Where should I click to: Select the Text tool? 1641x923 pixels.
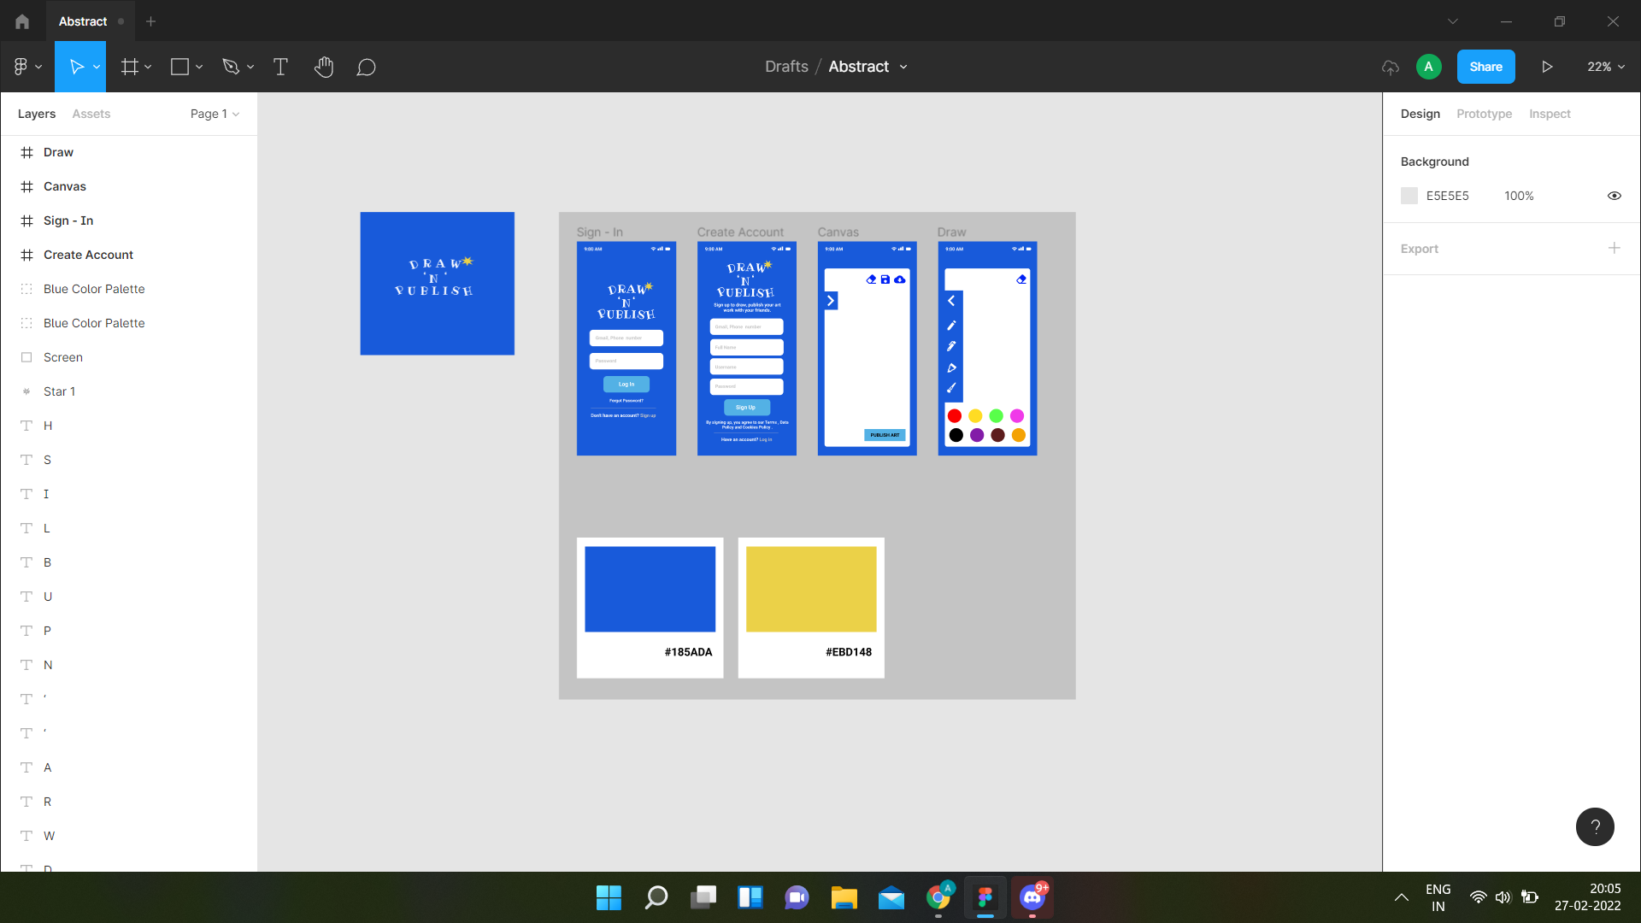pos(280,67)
